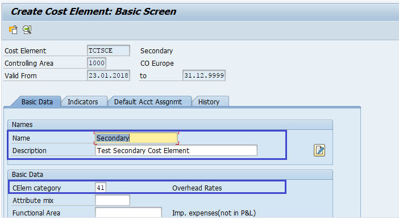Click the 'Controlling Area' label
The image size is (399, 220).
[29, 63]
